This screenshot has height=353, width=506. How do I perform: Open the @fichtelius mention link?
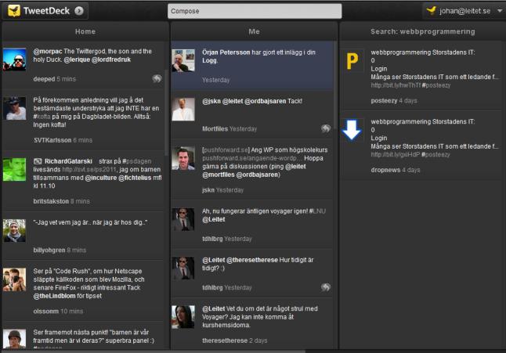pos(135,178)
